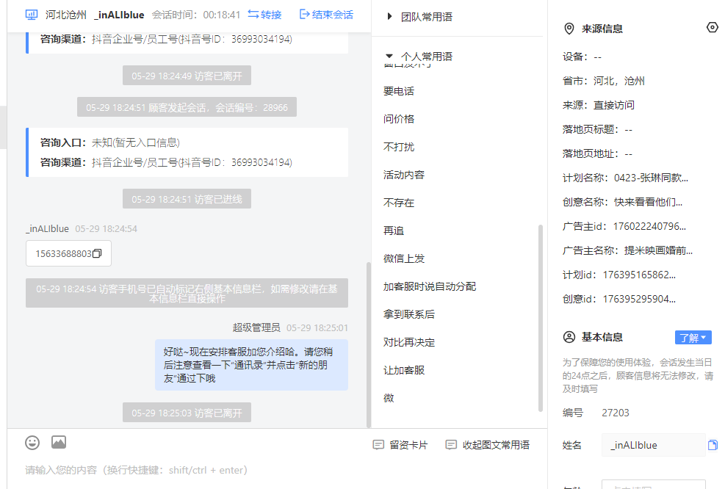Click the 计划id value 176395165862...

[640, 275]
